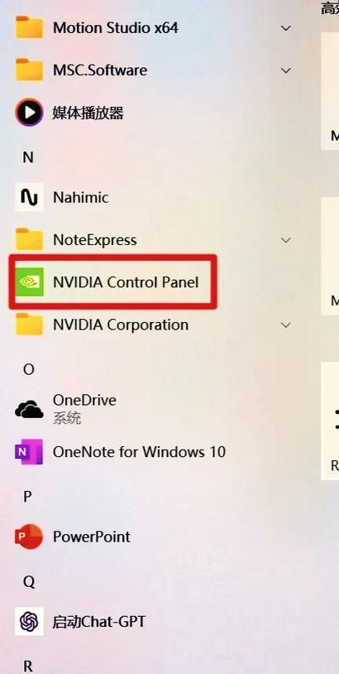
Task: Expand the NoteExpress chevron arrow
Action: pyautogui.click(x=286, y=240)
